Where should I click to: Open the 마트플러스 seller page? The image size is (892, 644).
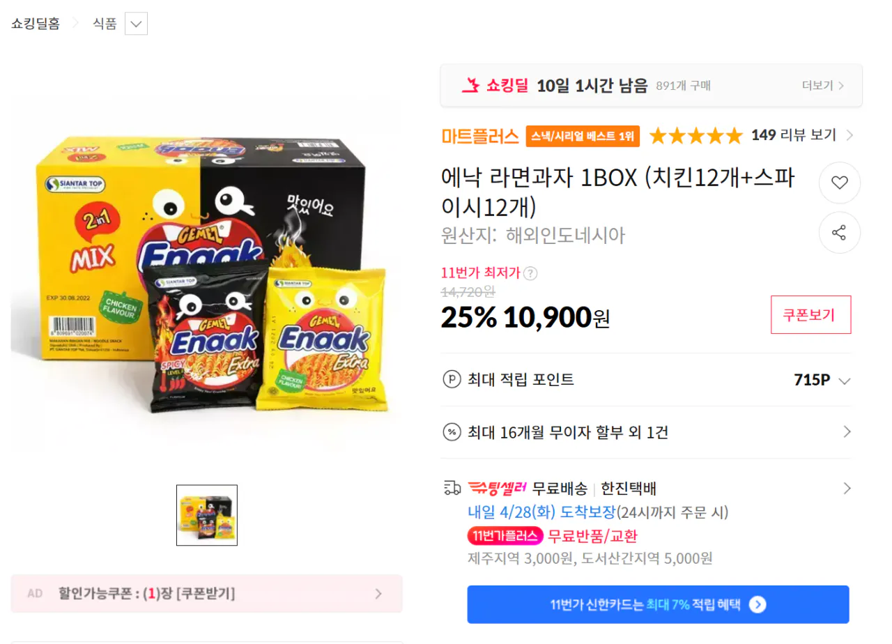pos(479,137)
